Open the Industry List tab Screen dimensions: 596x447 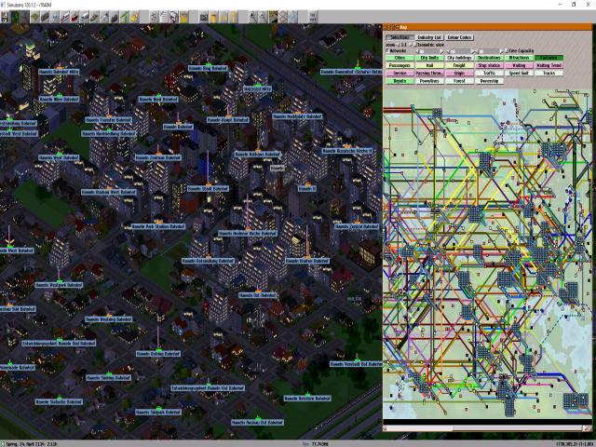429,37
